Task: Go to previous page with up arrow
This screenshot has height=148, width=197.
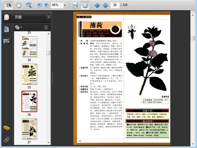Action: 97,5
